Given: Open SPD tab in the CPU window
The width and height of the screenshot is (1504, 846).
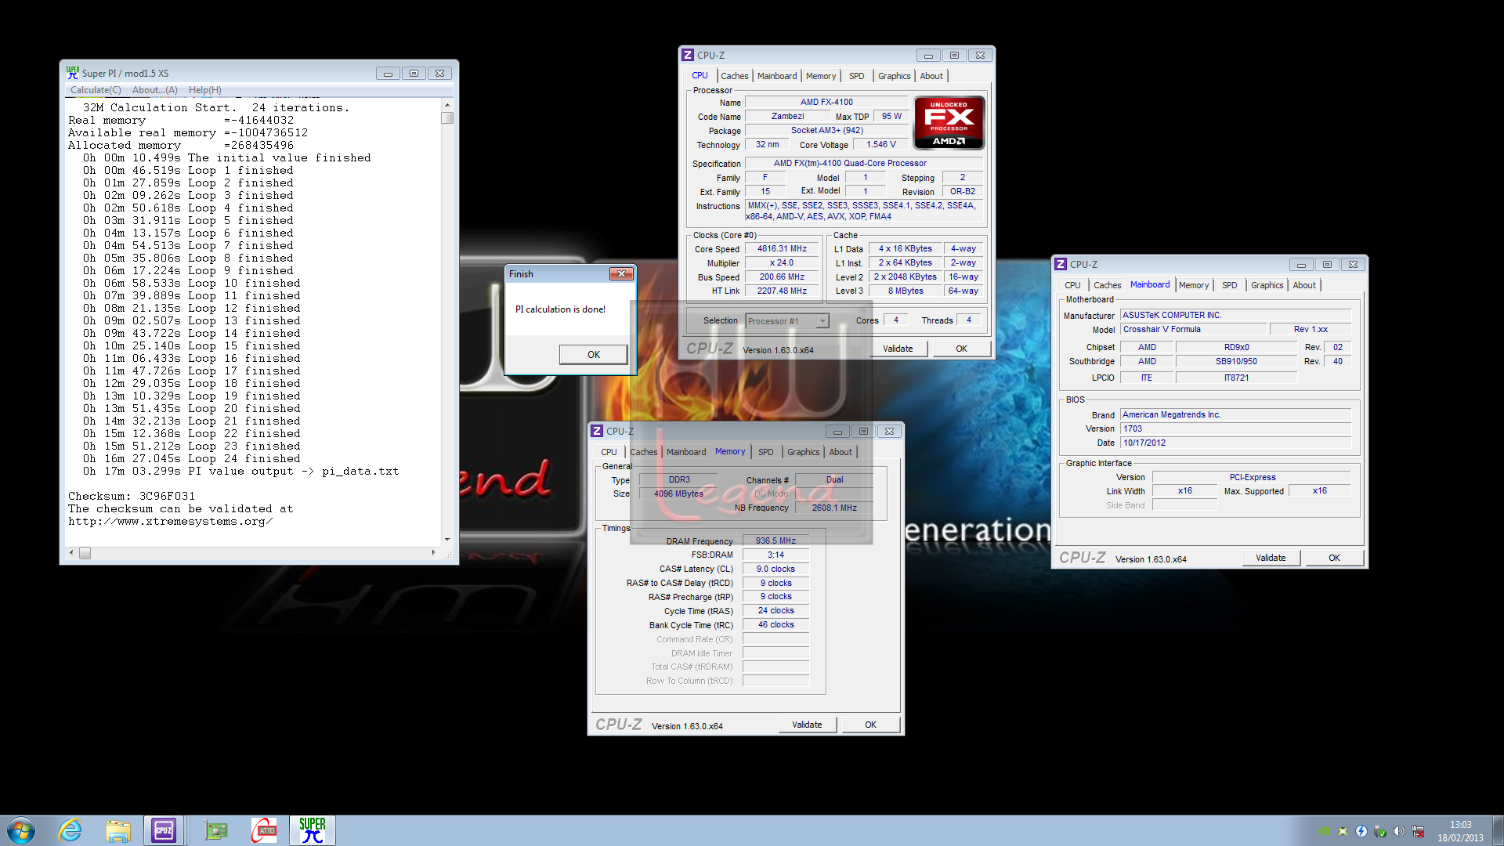Looking at the screenshot, I should pyautogui.click(x=856, y=76).
